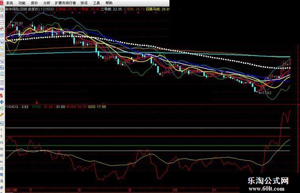Select the N custom period button
Image resolution: width=300 pixels, height=193 pixels.
click(x=2, y=162)
